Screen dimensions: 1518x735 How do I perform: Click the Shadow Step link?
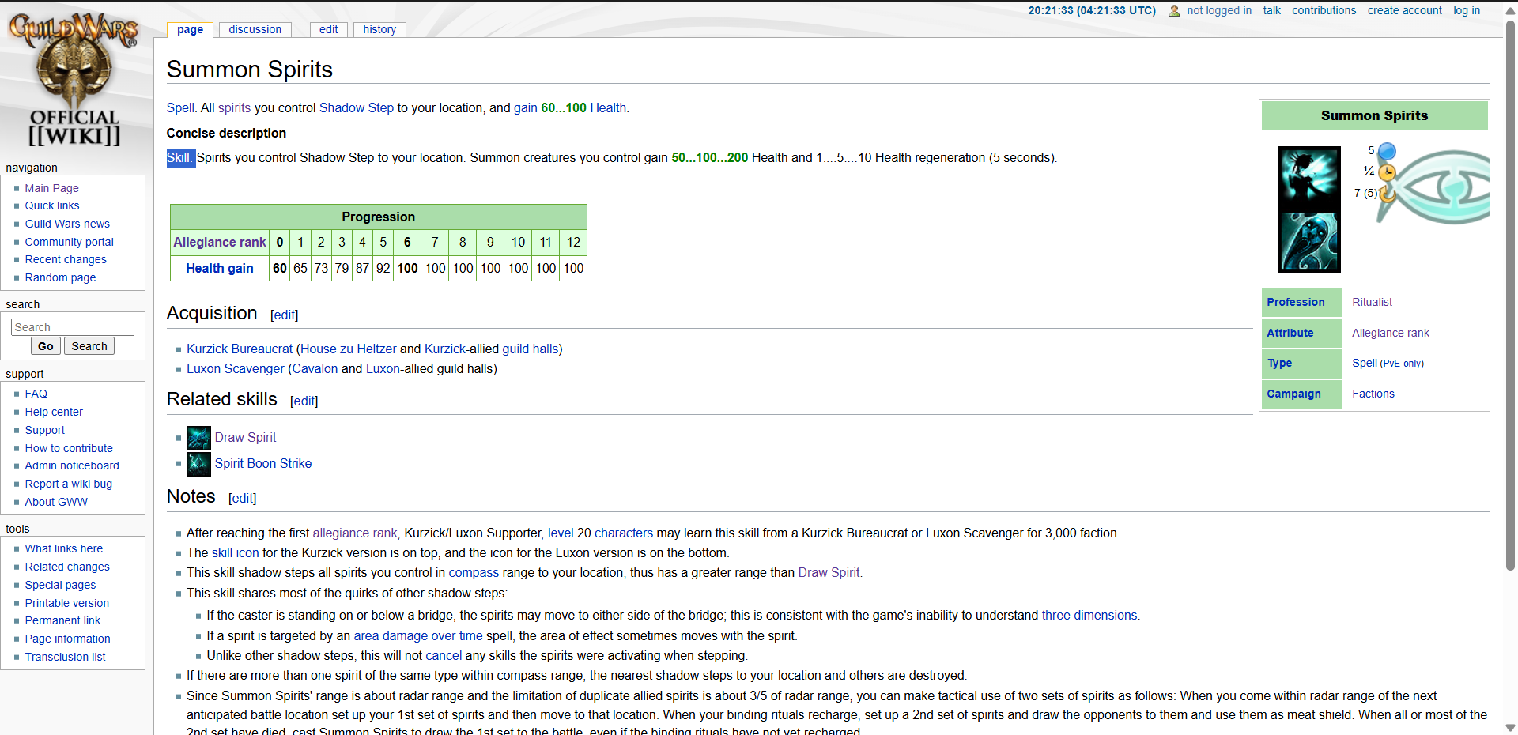coord(356,107)
